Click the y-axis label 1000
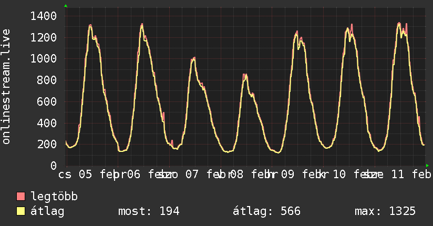This screenshot has height=226, width=433. [x=44, y=58]
